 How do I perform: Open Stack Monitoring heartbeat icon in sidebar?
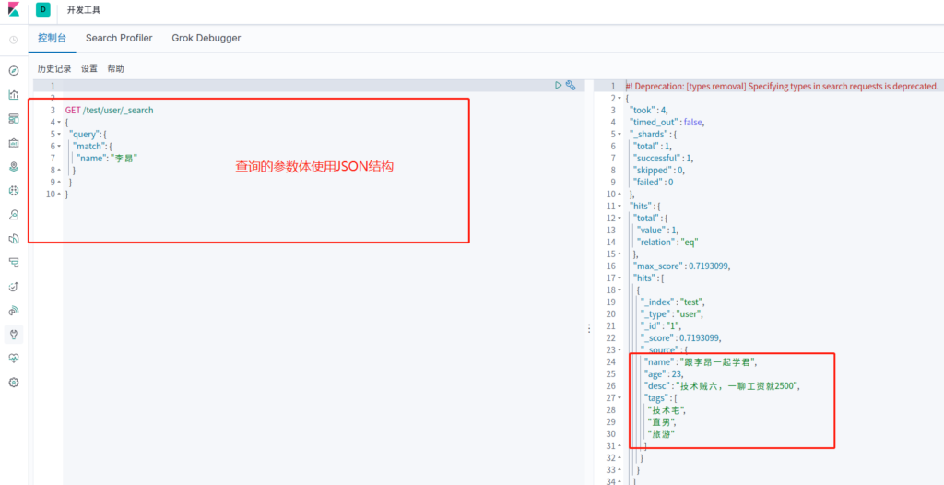point(14,358)
